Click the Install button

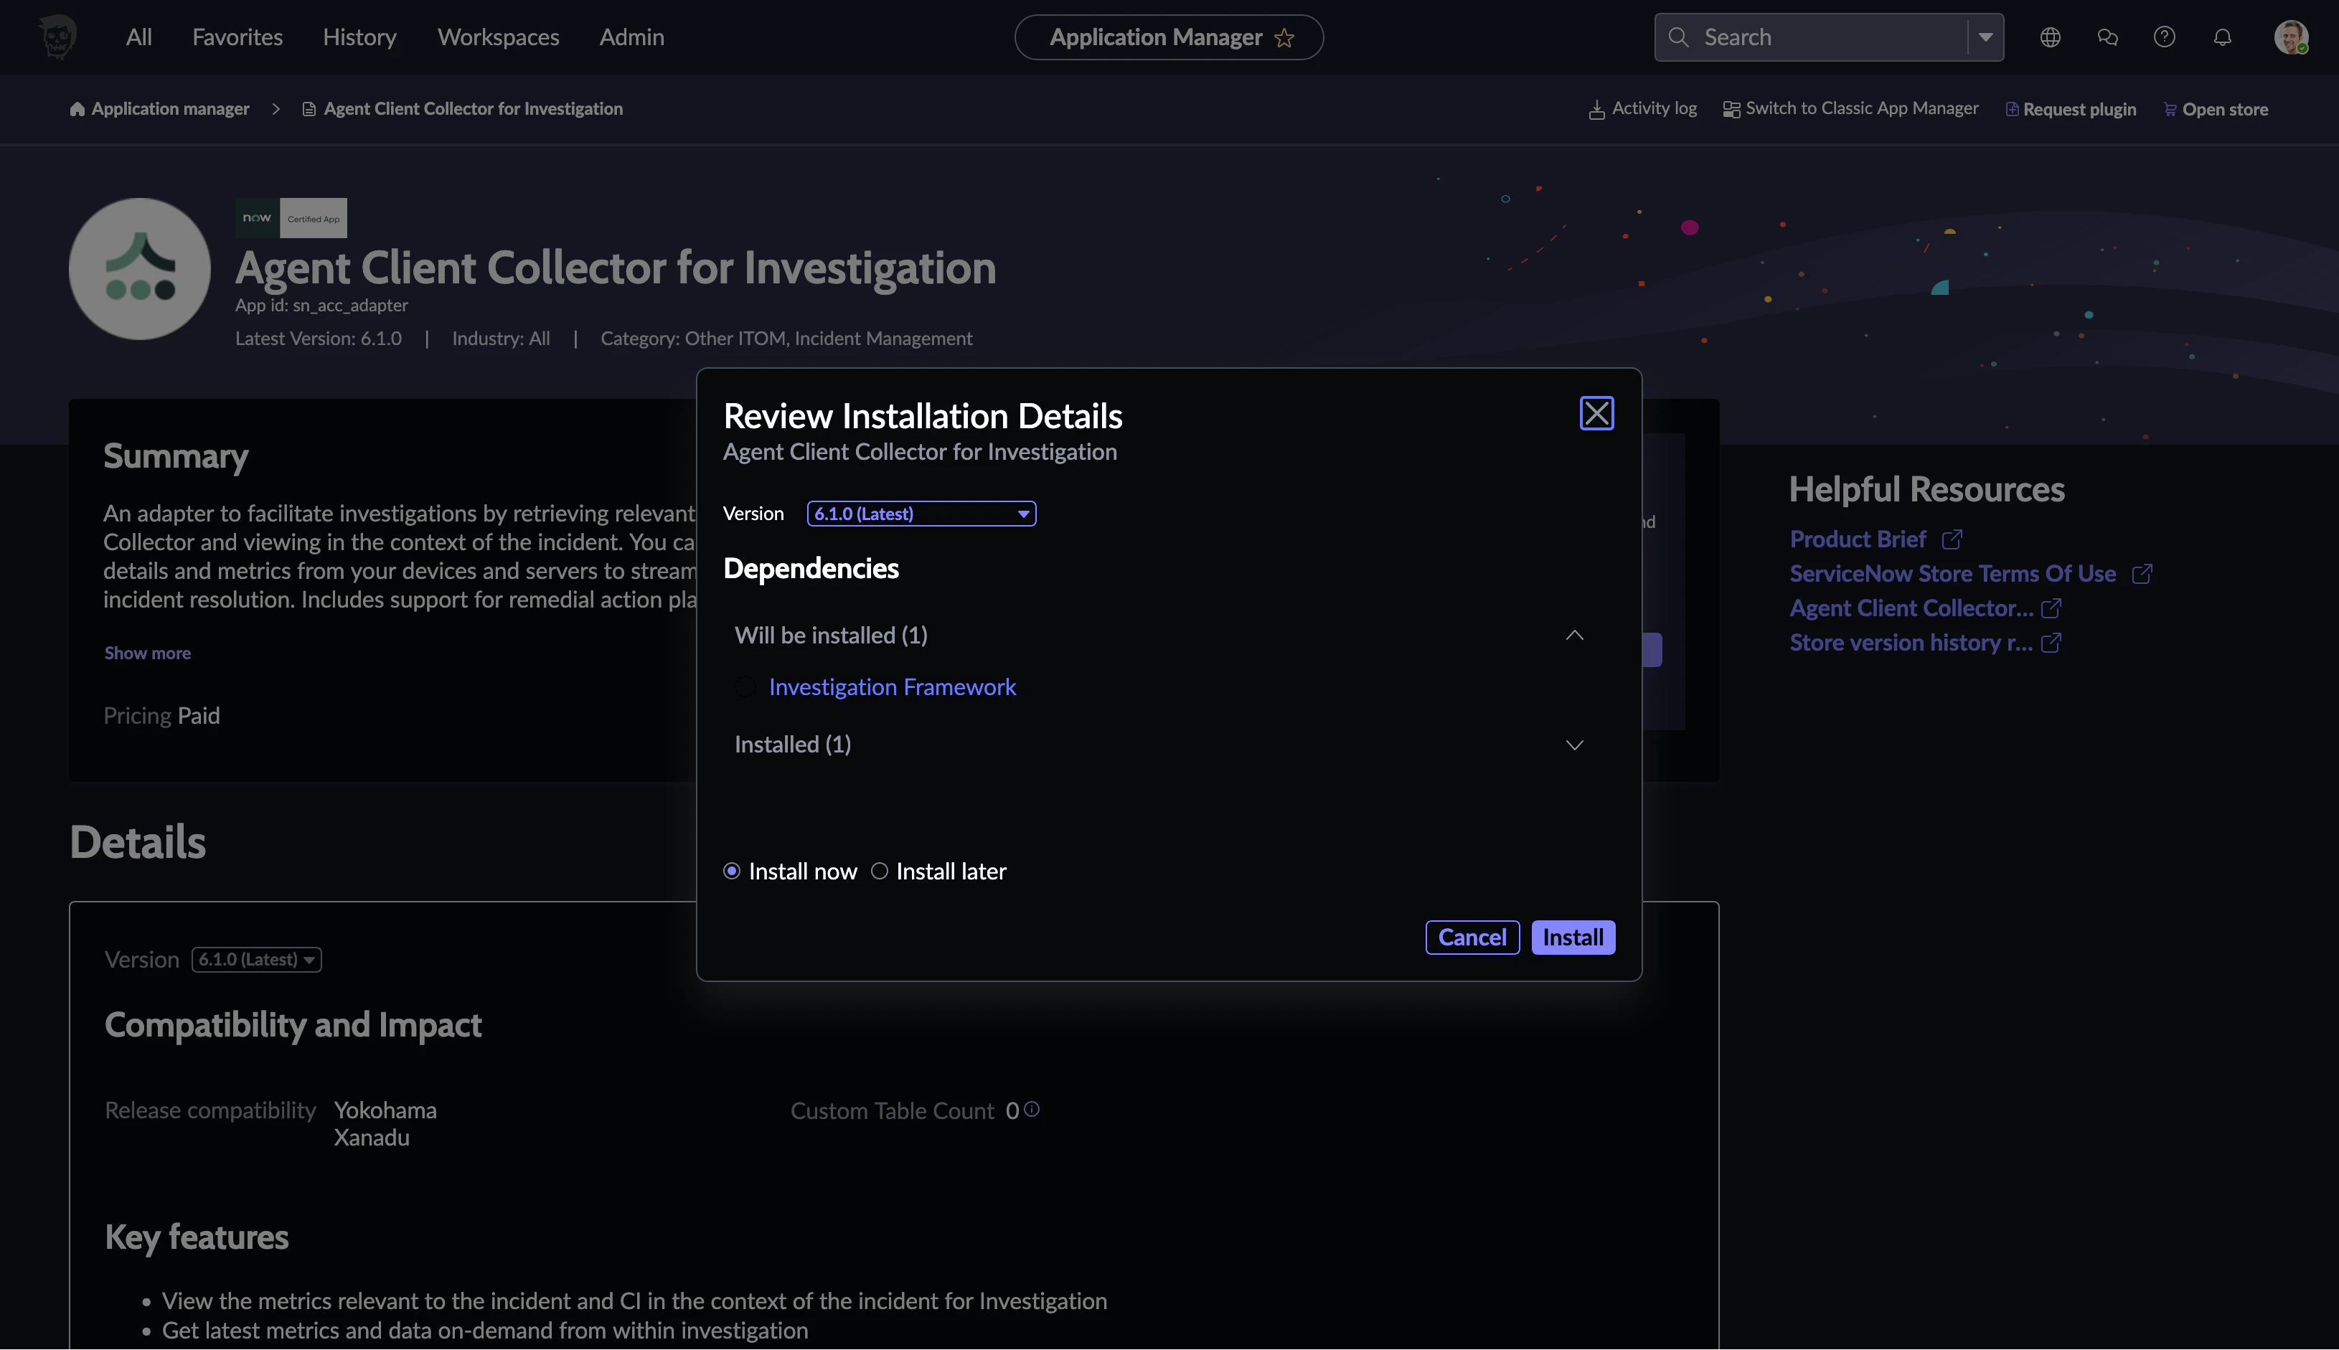pyautogui.click(x=1573, y=938)
